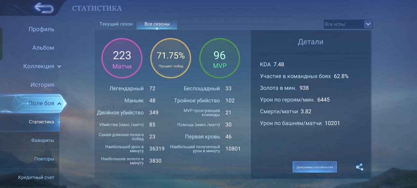417x188 pixels.
Task: Open Профиль in the sidebar
Action: 41,29
